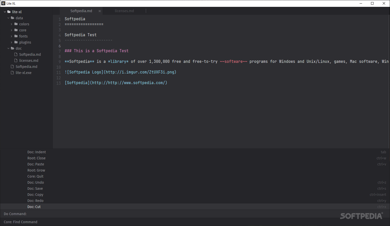Click the doc folder icon

click(12, 48)
